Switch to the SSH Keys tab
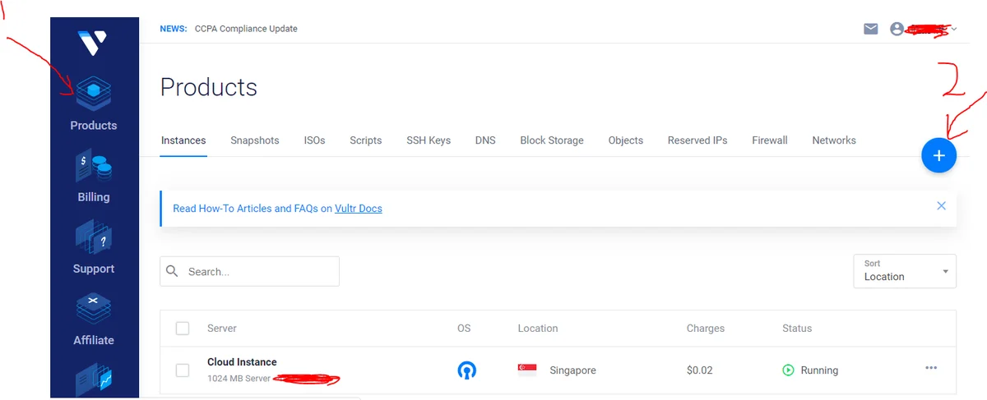This screenshot has height=400, width=987. (x=429, y=140)
